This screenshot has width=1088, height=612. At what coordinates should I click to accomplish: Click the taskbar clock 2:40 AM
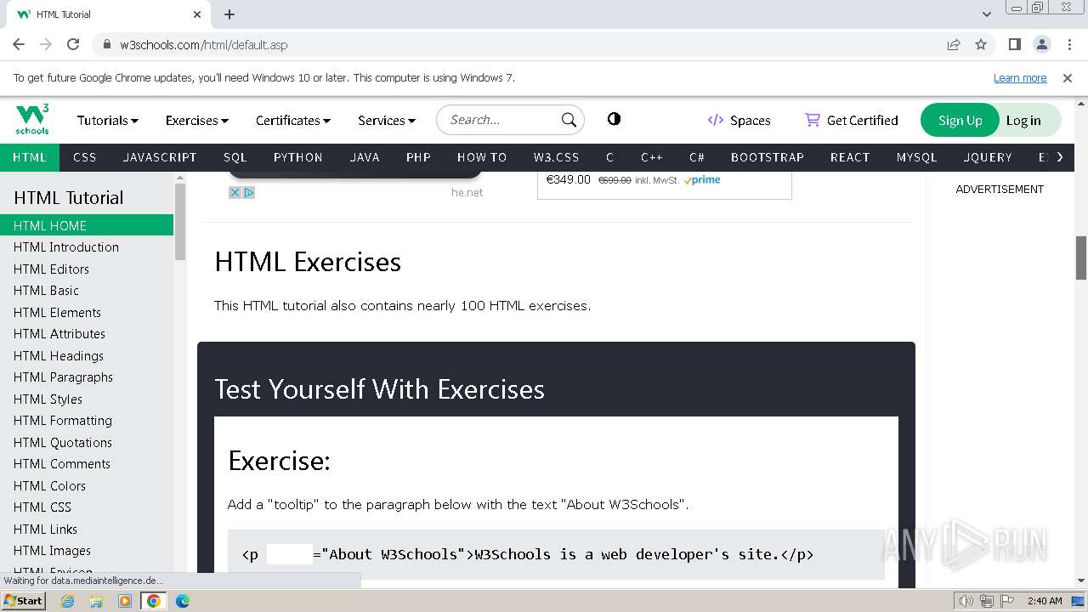1045,600
